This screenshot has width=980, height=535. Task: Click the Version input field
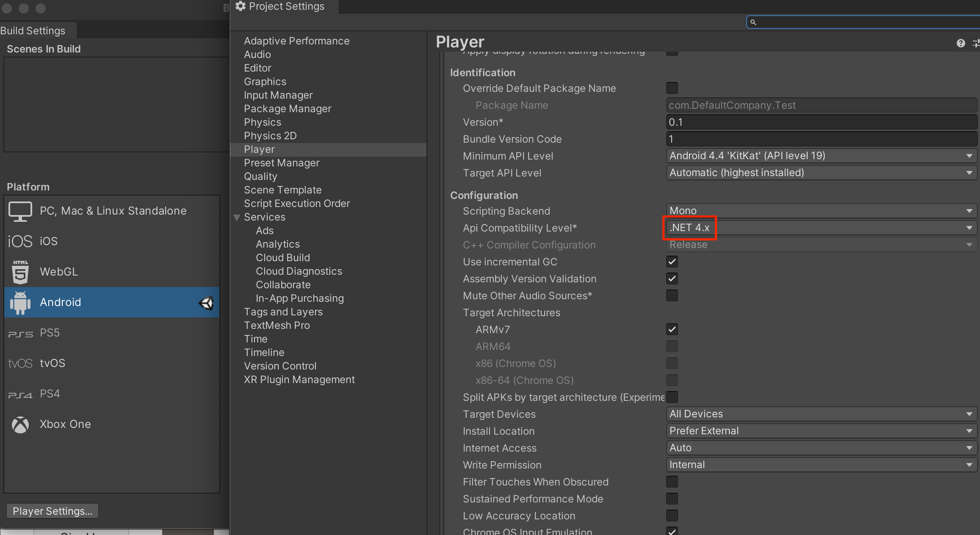(821, 122)
